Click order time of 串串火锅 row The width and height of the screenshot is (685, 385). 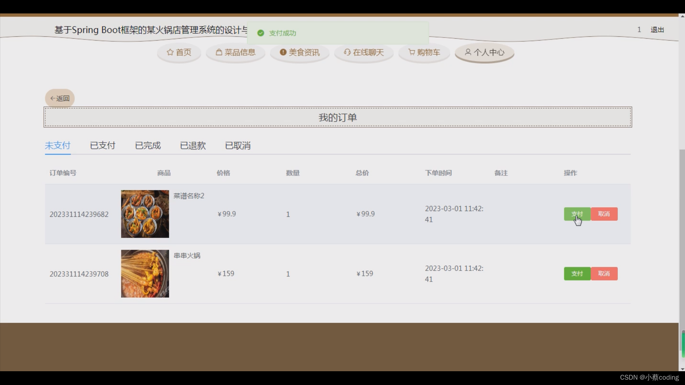[454, 274]
